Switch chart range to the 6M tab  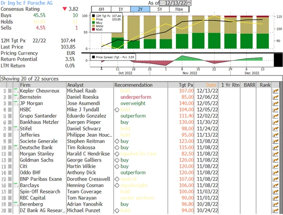coord(101,9)
